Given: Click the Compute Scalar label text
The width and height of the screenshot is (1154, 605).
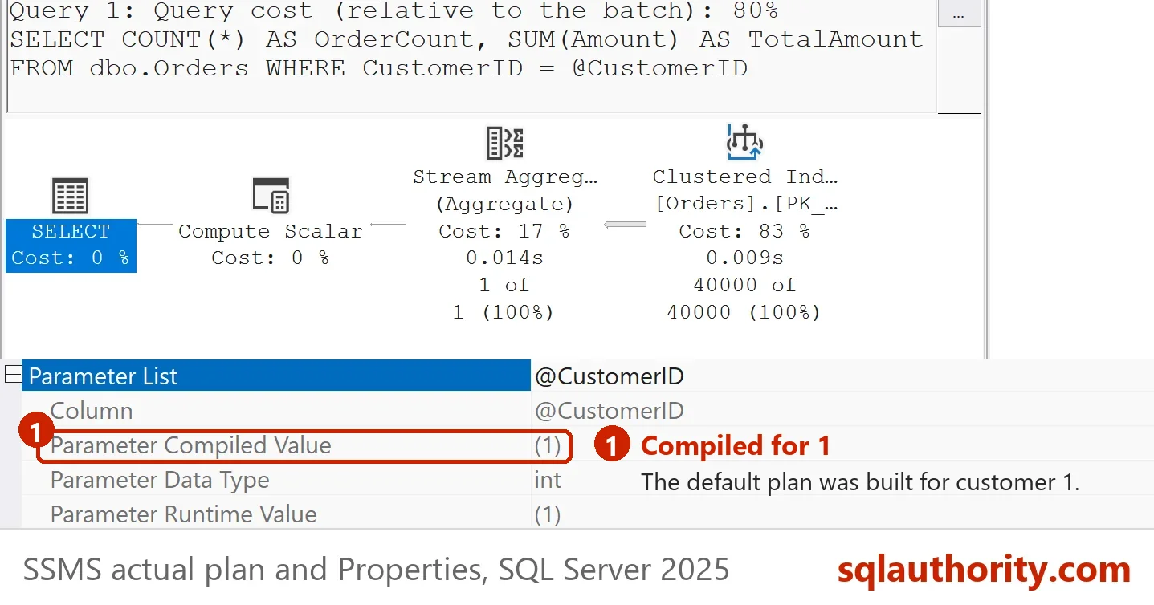Looking at the screenshot, I should (x=271, y=231).
